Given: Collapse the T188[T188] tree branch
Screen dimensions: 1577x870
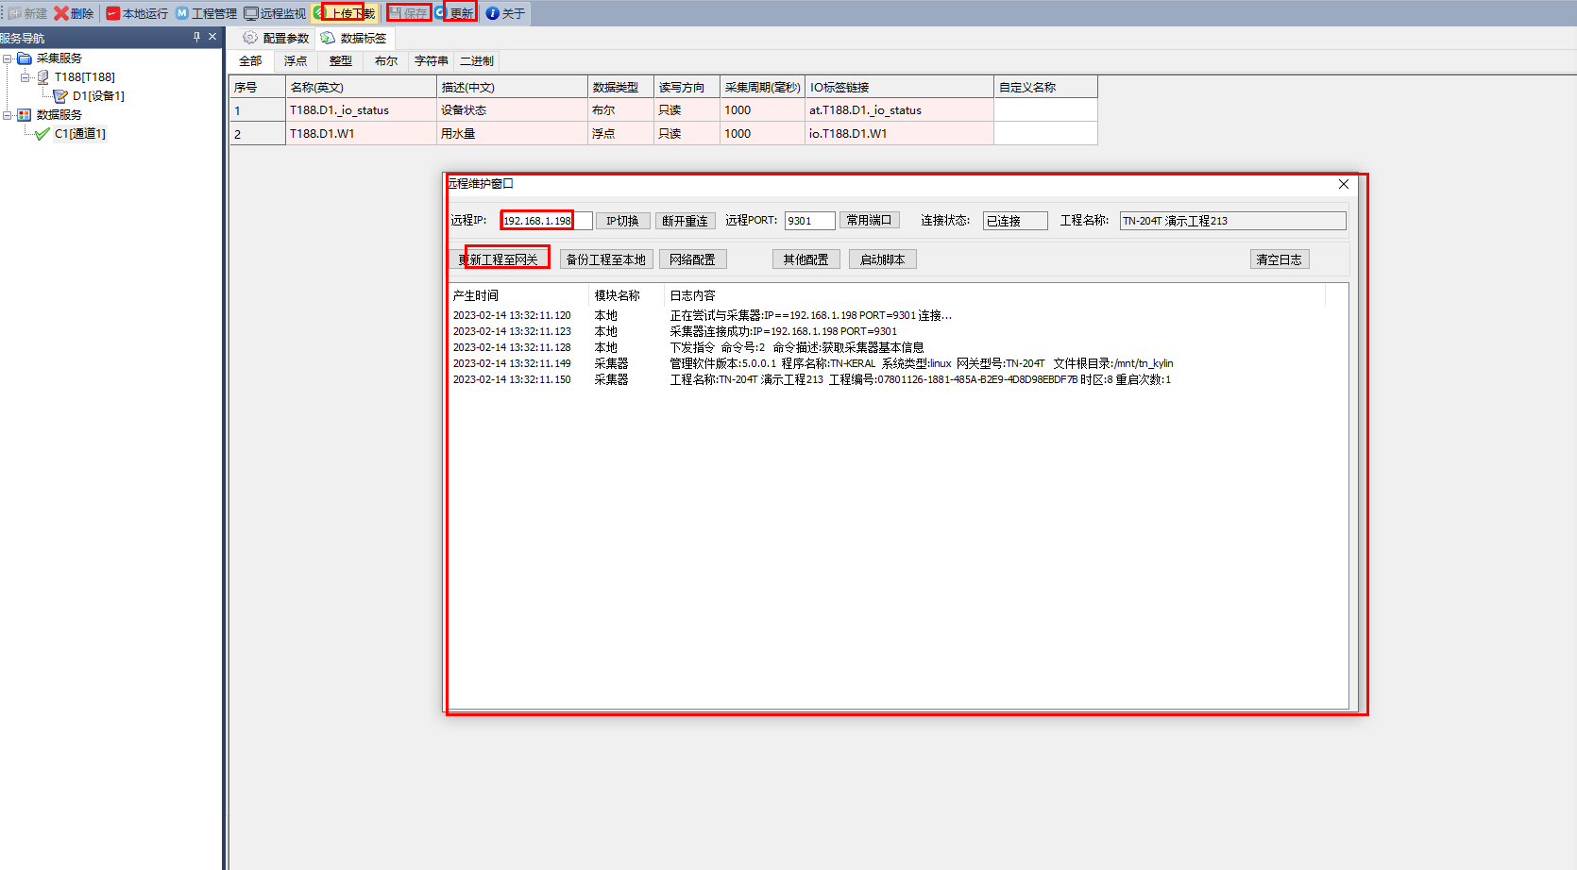Looking at the screenshot, I should pos(25,77).
